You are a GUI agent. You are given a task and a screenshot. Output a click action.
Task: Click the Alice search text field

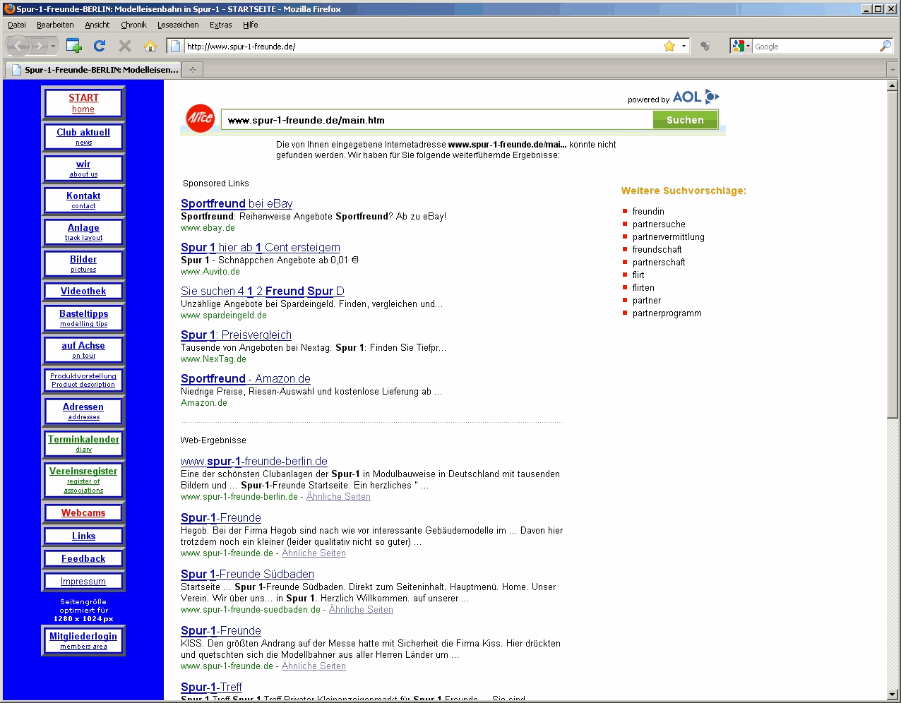(x=437, y=120)
